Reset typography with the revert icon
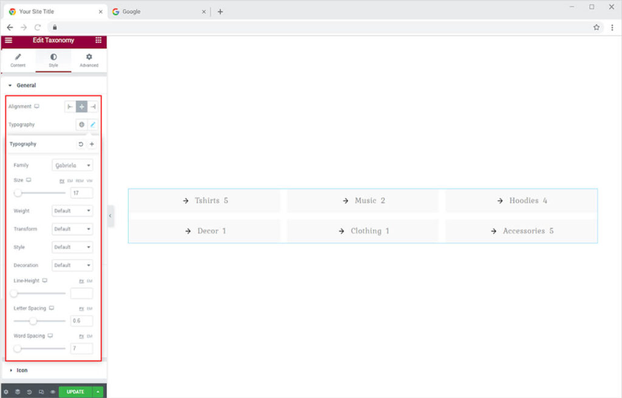 (81, 144)
